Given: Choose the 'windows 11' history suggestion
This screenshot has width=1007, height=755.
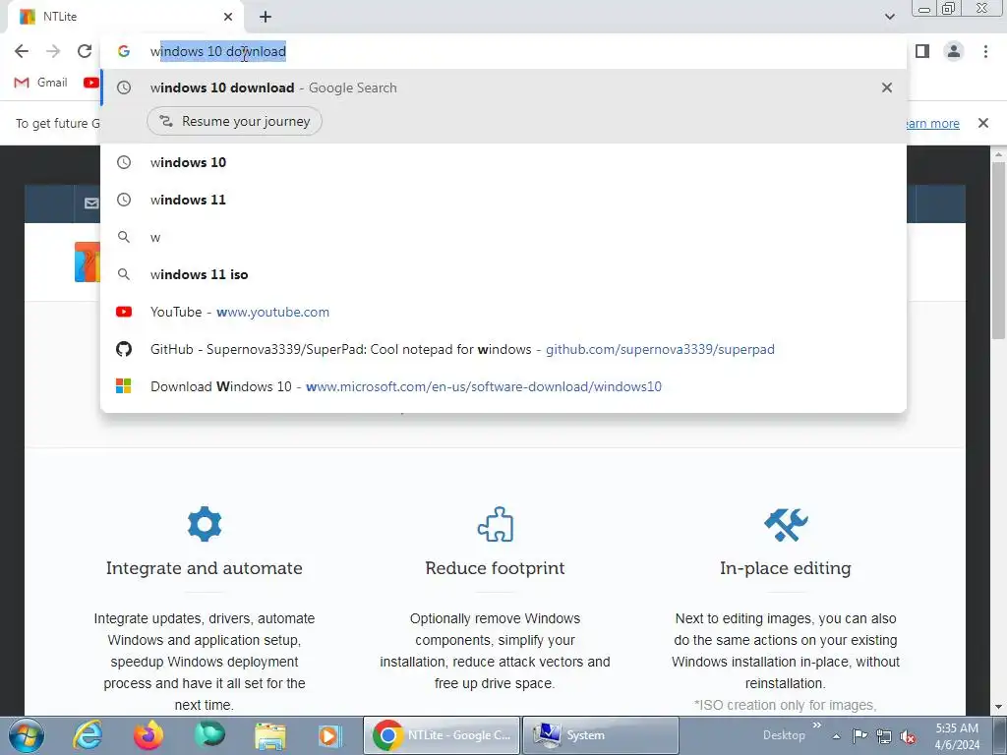Looking at the screenshot, I should pos(503,200).
